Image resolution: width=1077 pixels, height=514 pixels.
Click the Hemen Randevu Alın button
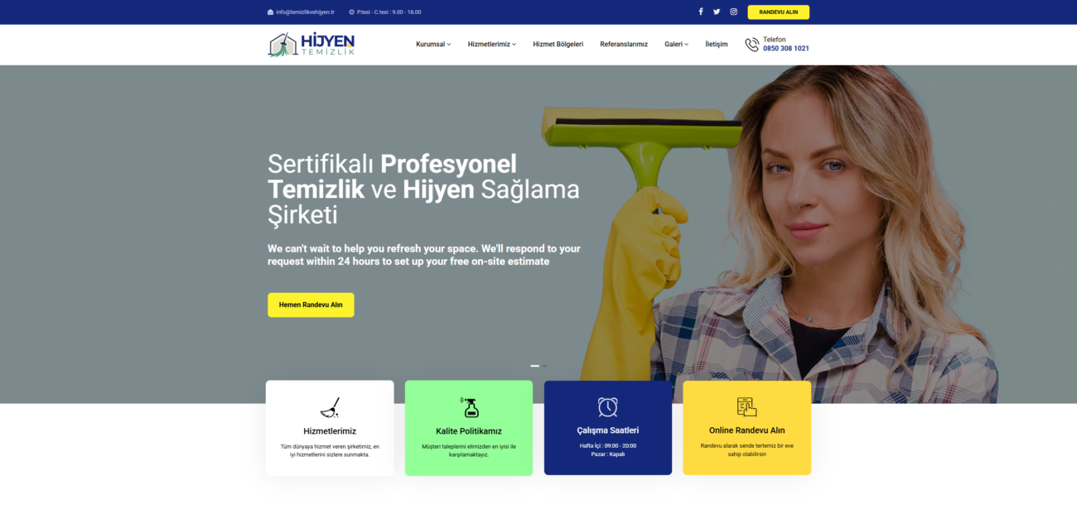311,305
